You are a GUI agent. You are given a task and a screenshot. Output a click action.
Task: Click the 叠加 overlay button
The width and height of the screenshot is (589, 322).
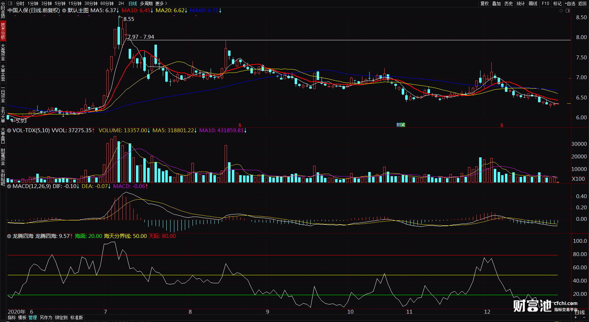(x=497, y=3)
